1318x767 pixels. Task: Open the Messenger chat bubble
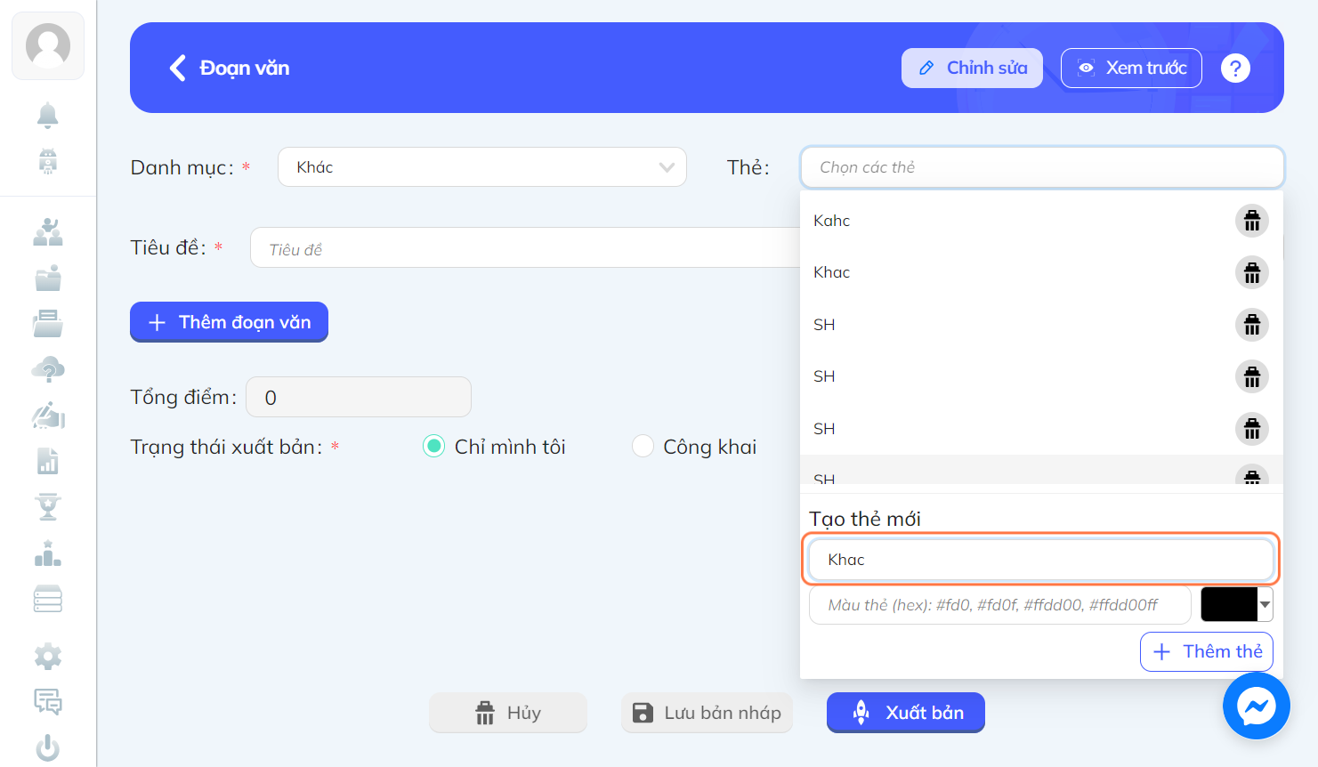[1257, 706]
